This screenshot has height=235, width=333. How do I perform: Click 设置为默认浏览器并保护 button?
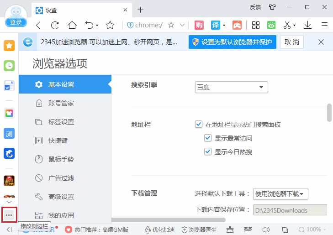click(233, 42)
